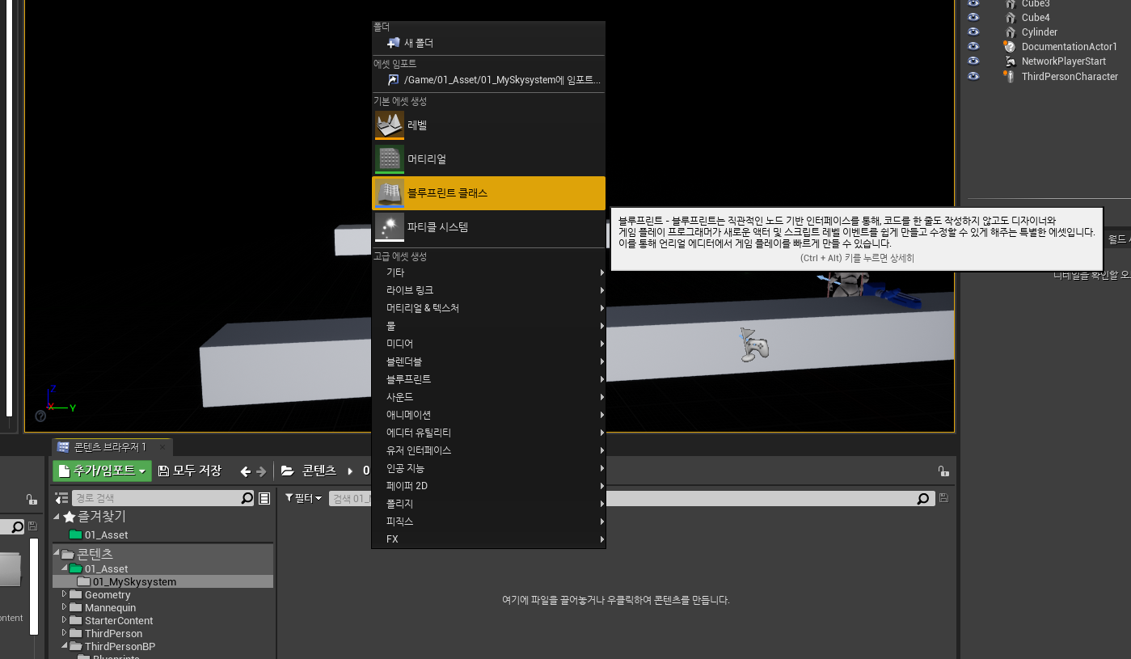This screenshot has height=659, width=1131.
Task: Collapse the 즐겨찾기 section
Action: (57, 517)
